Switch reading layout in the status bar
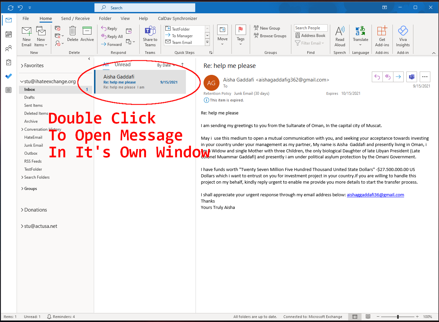The height and width of the screenshot is (322, 439). tap(368, 316)
